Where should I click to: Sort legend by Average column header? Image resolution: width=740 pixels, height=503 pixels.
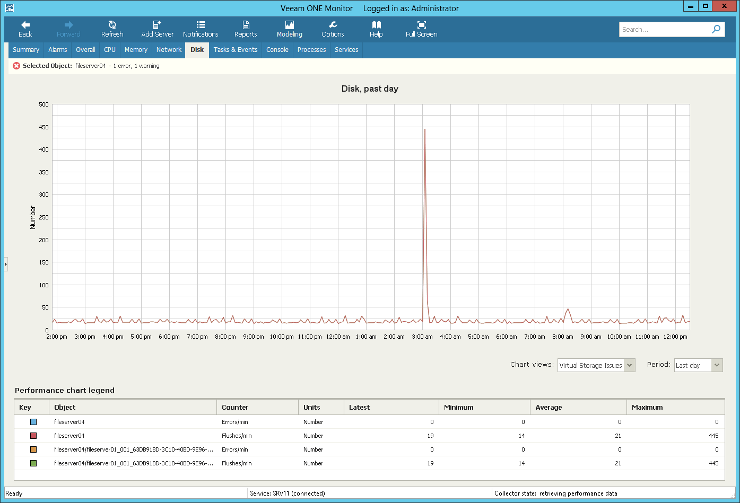578,407
